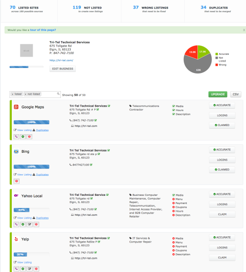Click the search magnifier icon in filter box
This screenshot has height=272, width=246.
[58, 94]
